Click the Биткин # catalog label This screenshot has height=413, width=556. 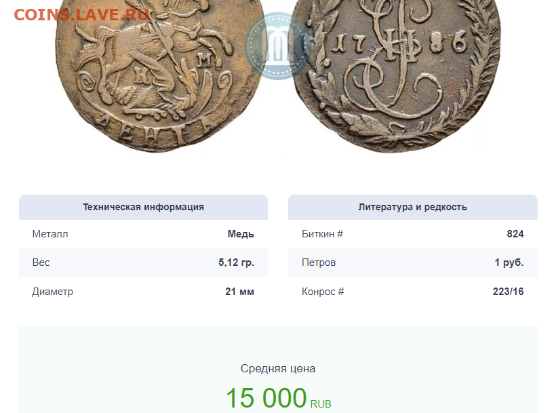pos(322,234)
